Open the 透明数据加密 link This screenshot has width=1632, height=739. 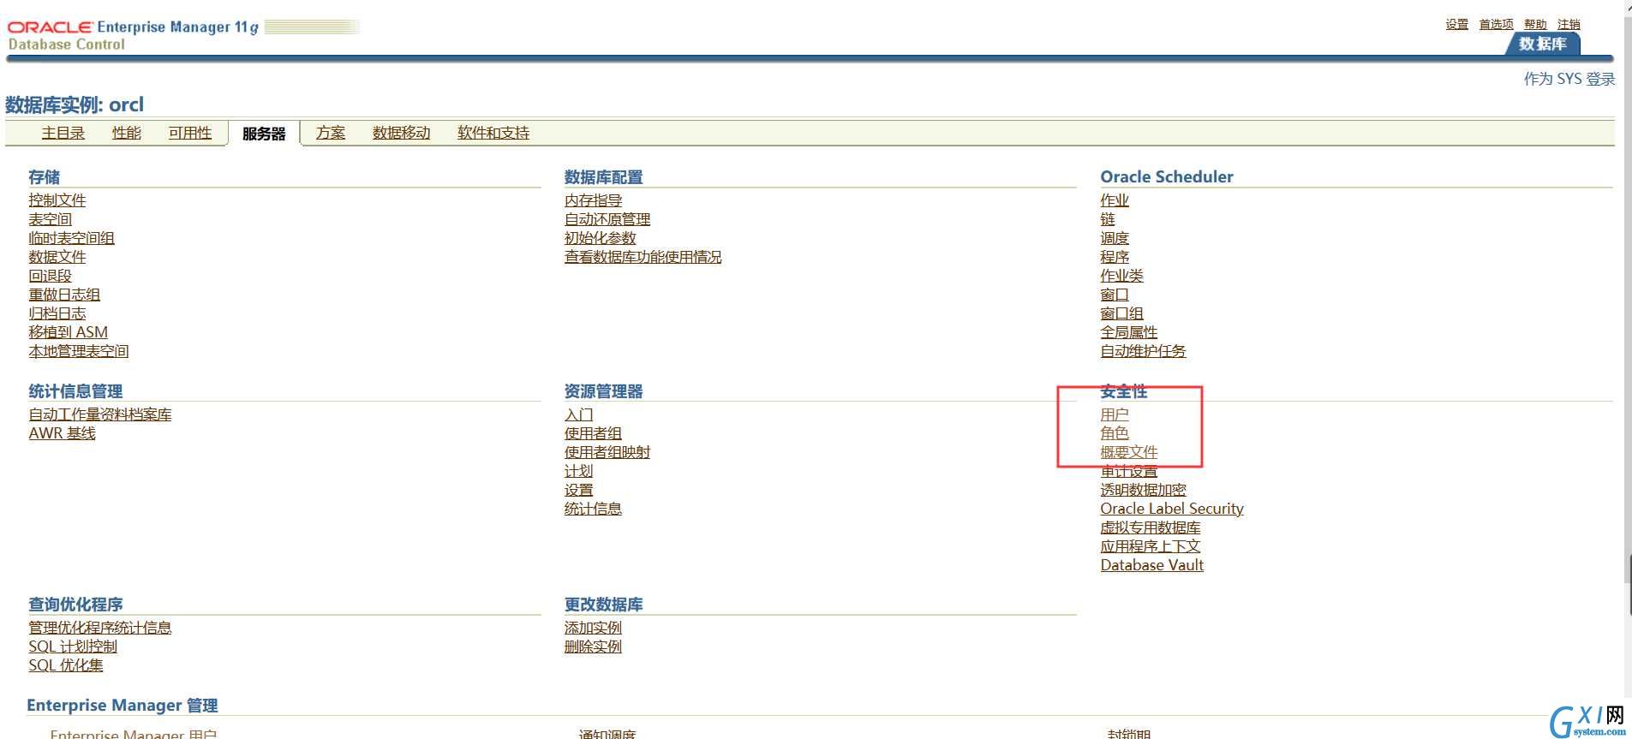1143,489
